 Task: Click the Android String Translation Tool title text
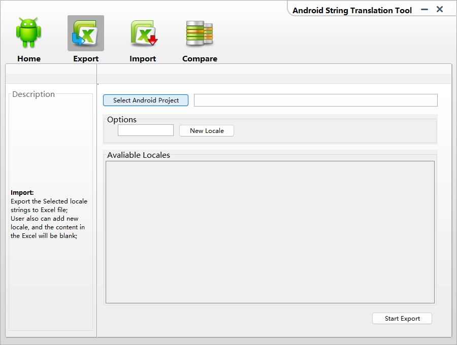(x=352, y=11)
